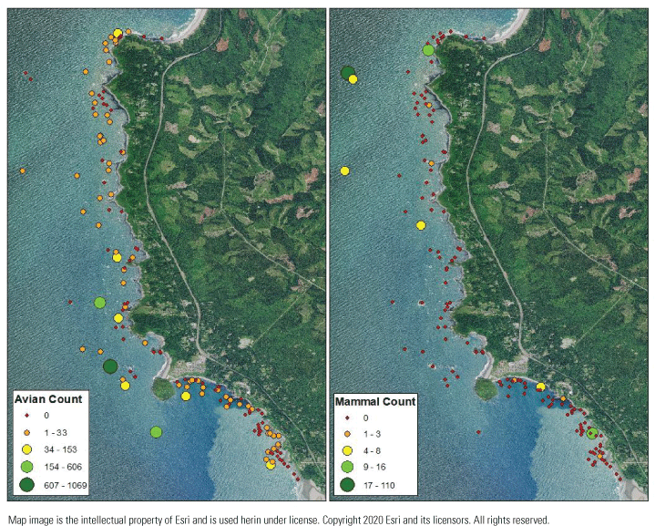655x526 pixels.
Task: Select the 4 - 8 mammal legend circle
Action: coord(347,449)
